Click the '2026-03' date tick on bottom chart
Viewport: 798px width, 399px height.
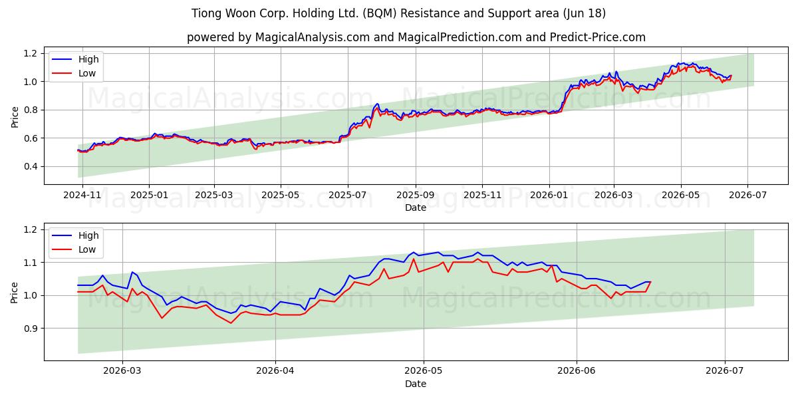coord(124,371)
